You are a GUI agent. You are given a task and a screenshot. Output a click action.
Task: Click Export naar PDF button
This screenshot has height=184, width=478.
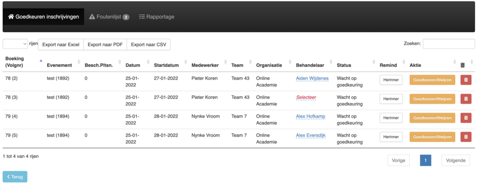(105, 45)
